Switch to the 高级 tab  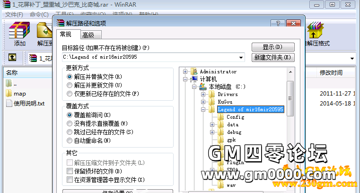pos(91,35)
